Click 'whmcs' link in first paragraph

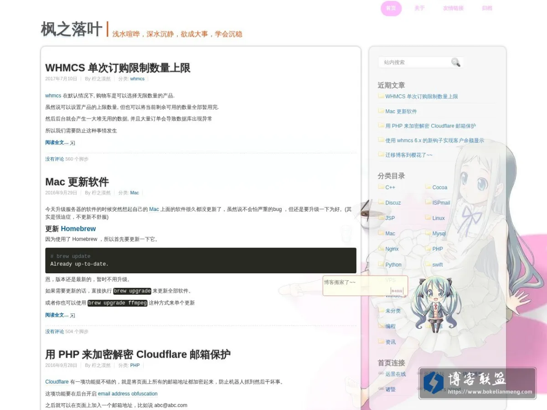click(53, 96)
